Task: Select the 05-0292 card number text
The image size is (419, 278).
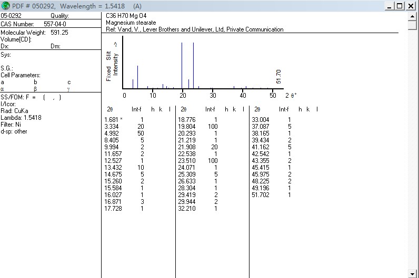Action: 11,15
